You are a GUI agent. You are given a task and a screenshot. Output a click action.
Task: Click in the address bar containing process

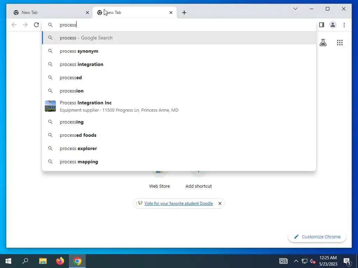(x=179, y=25)
